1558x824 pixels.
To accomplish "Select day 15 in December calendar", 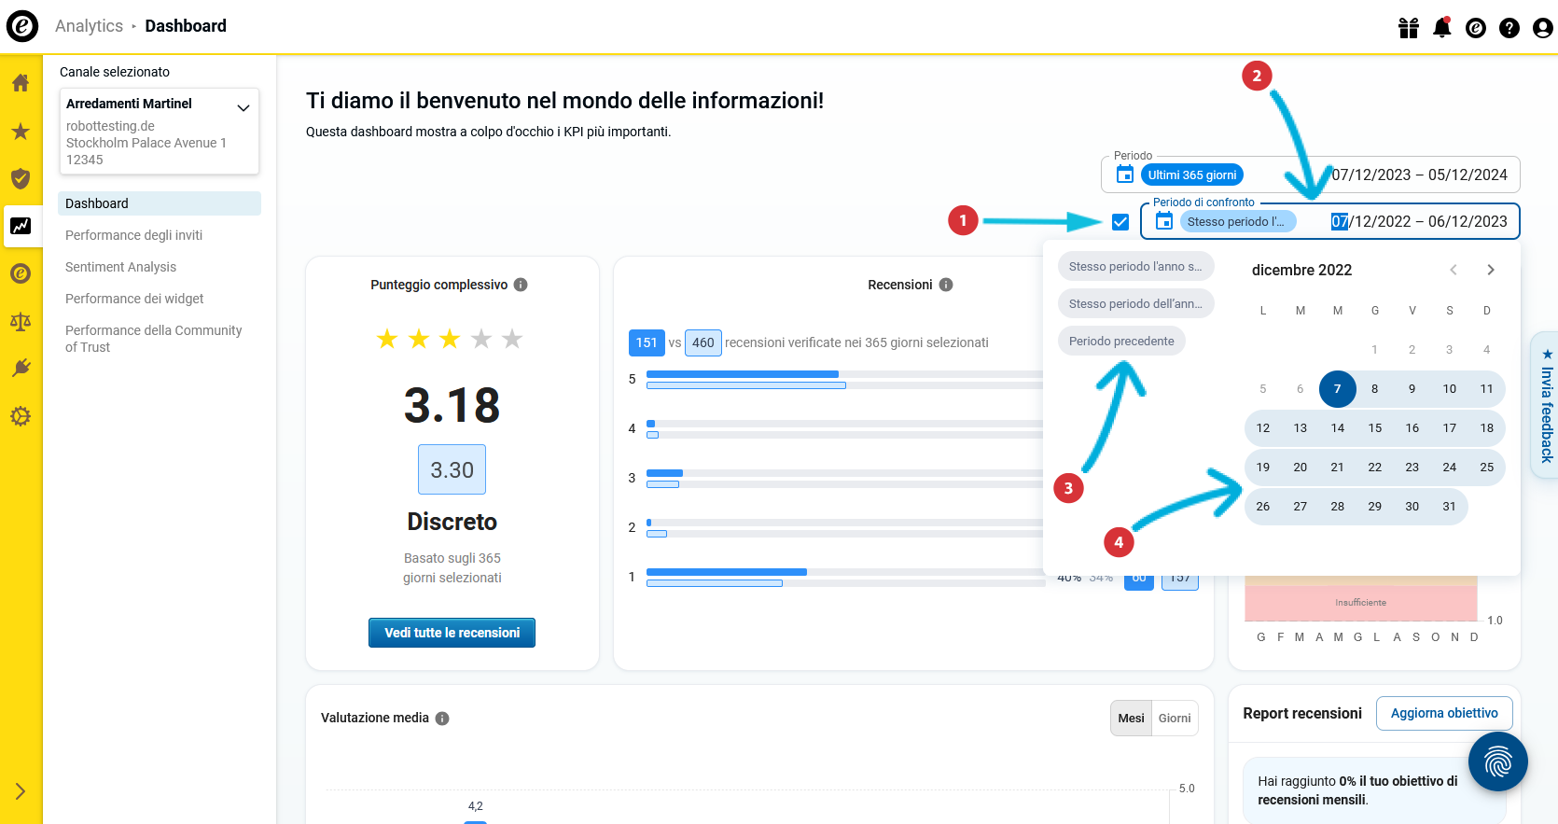I will tap(1374, 428).
